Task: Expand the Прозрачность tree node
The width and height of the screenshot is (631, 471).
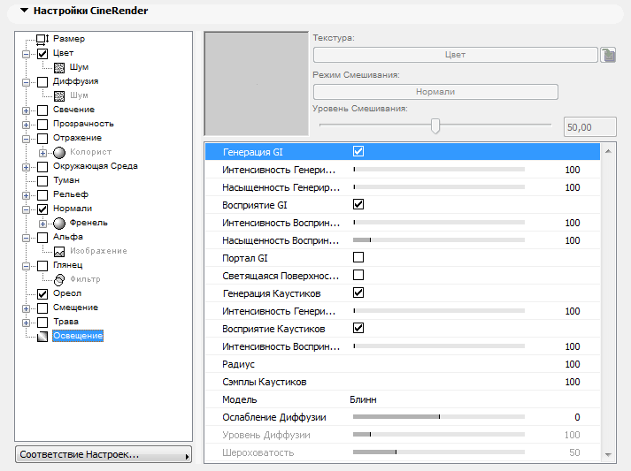Action: (27, 125)
